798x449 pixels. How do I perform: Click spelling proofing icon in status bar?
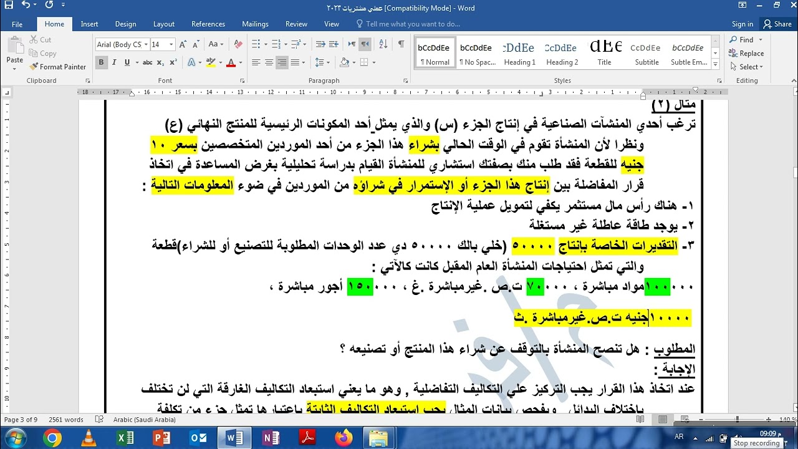pos(99,420)
